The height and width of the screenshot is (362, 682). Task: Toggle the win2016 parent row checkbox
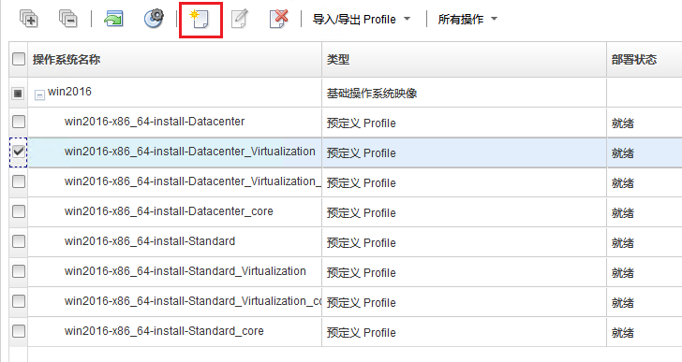point(18,94)
